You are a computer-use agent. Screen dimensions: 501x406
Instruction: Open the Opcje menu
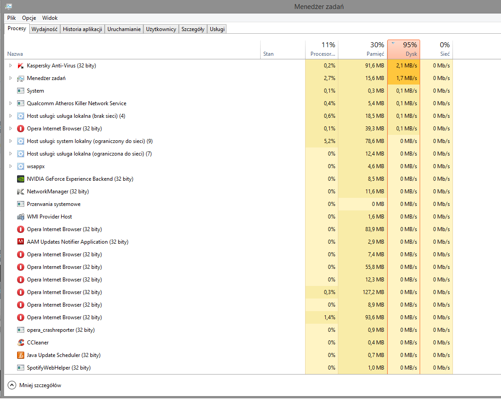(x=29, y=18)
